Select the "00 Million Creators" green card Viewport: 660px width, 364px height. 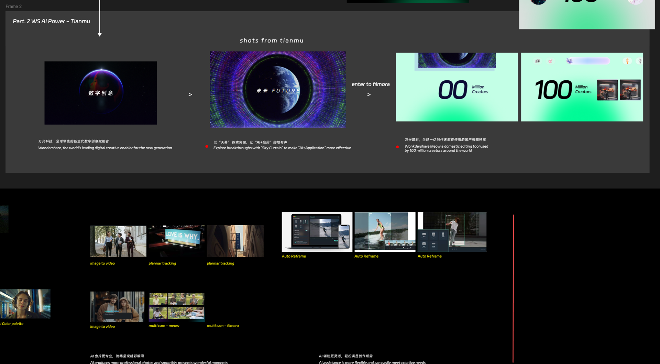click(457, 87)
